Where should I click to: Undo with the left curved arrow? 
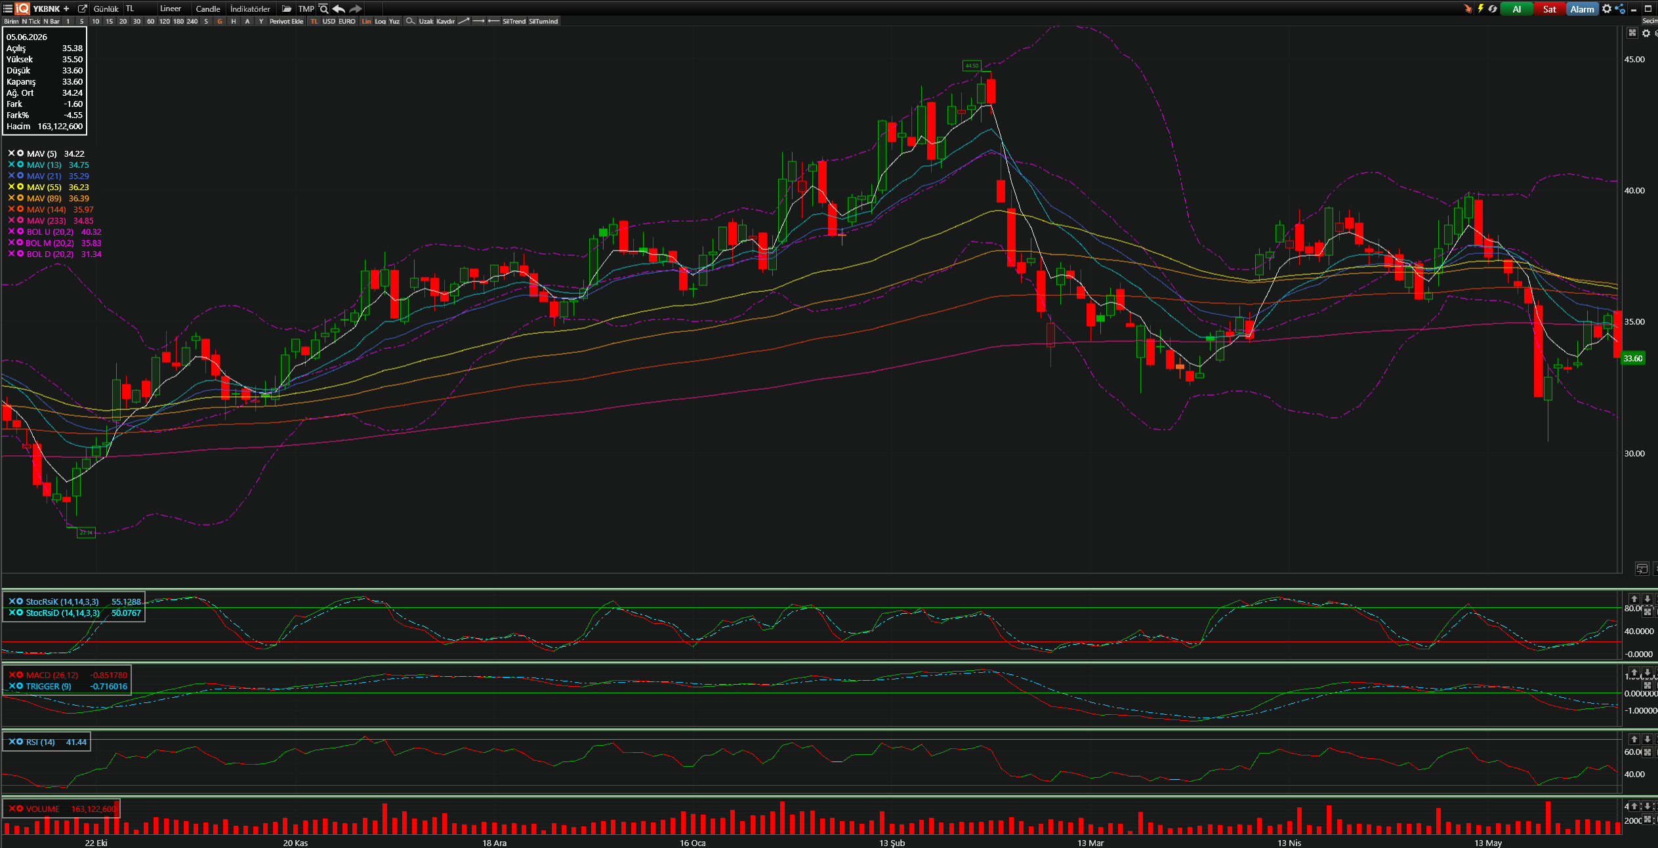click(x=339, y=9)
